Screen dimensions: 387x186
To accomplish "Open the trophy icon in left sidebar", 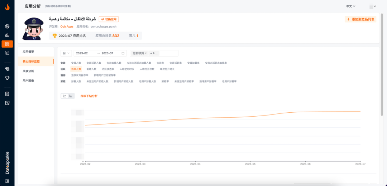I will point(7,78).
